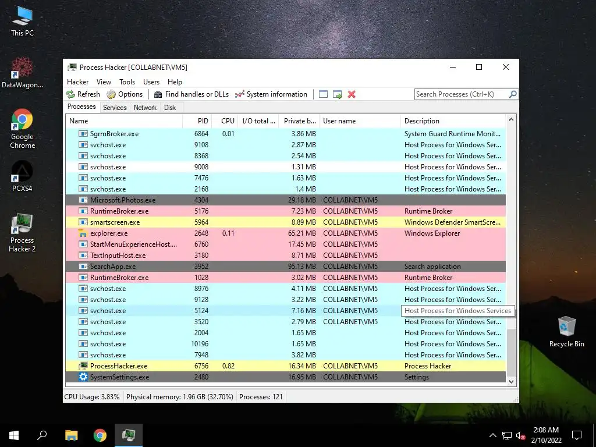Screen dimensions: 596x447
Task: Sort by I/O total column header
Action: (x=258, y=121)
